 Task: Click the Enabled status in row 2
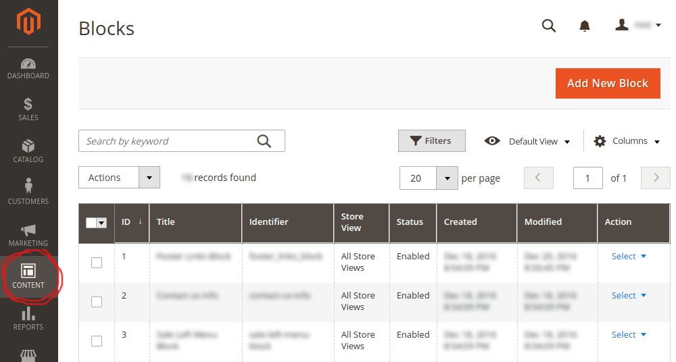pos(413,295)
